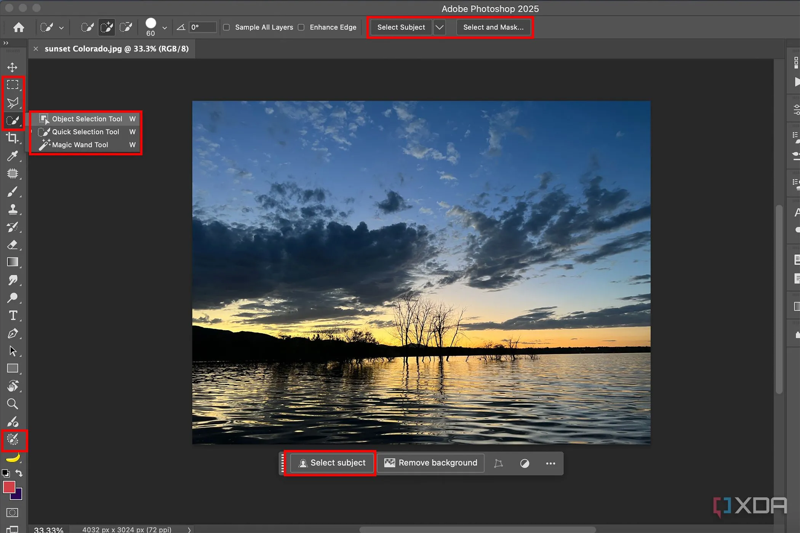800x533 pixels.
Task: Select the Smudge tool
Action: 13,280
